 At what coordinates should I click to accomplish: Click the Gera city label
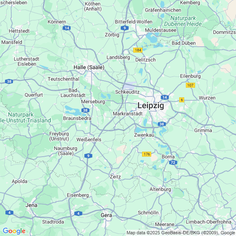tap(106, 216)
